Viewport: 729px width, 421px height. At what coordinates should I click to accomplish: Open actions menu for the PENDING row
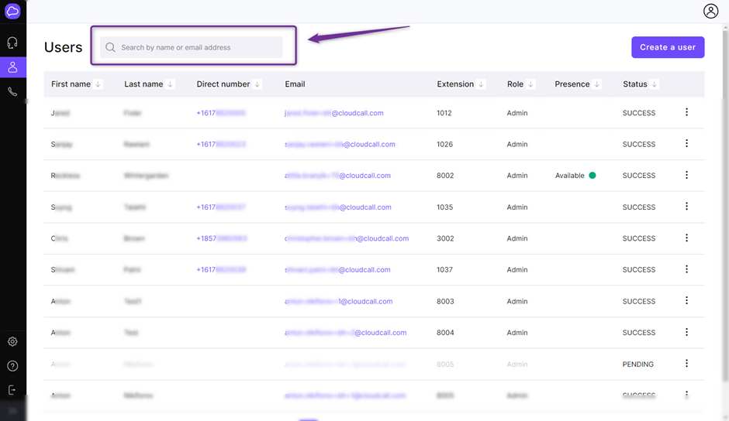point(686,364)
